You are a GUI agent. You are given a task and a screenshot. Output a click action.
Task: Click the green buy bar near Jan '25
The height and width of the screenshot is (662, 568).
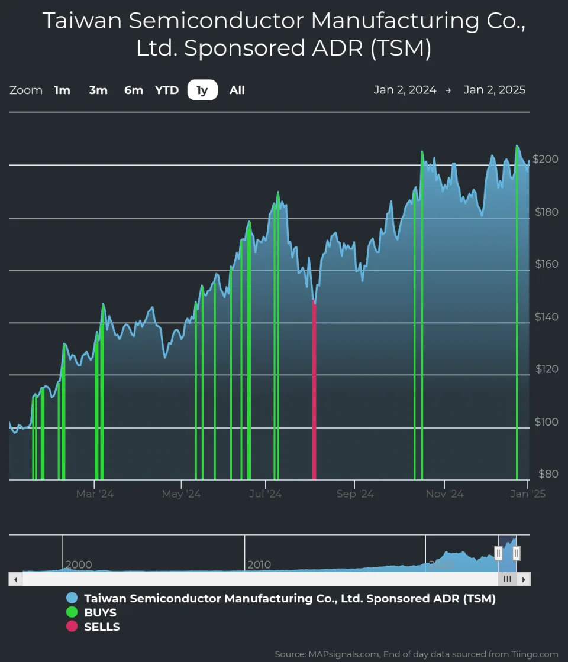click(517, 313)
